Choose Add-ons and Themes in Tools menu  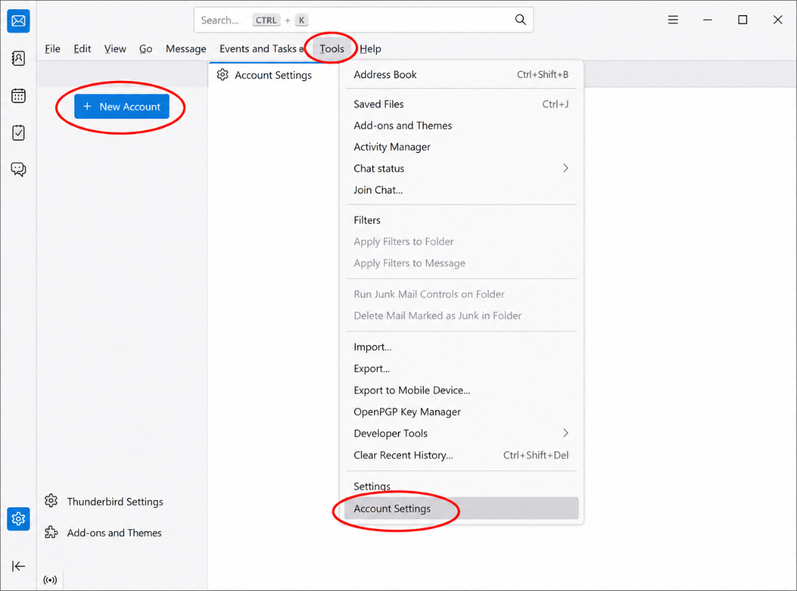click(x=462, y=126)
